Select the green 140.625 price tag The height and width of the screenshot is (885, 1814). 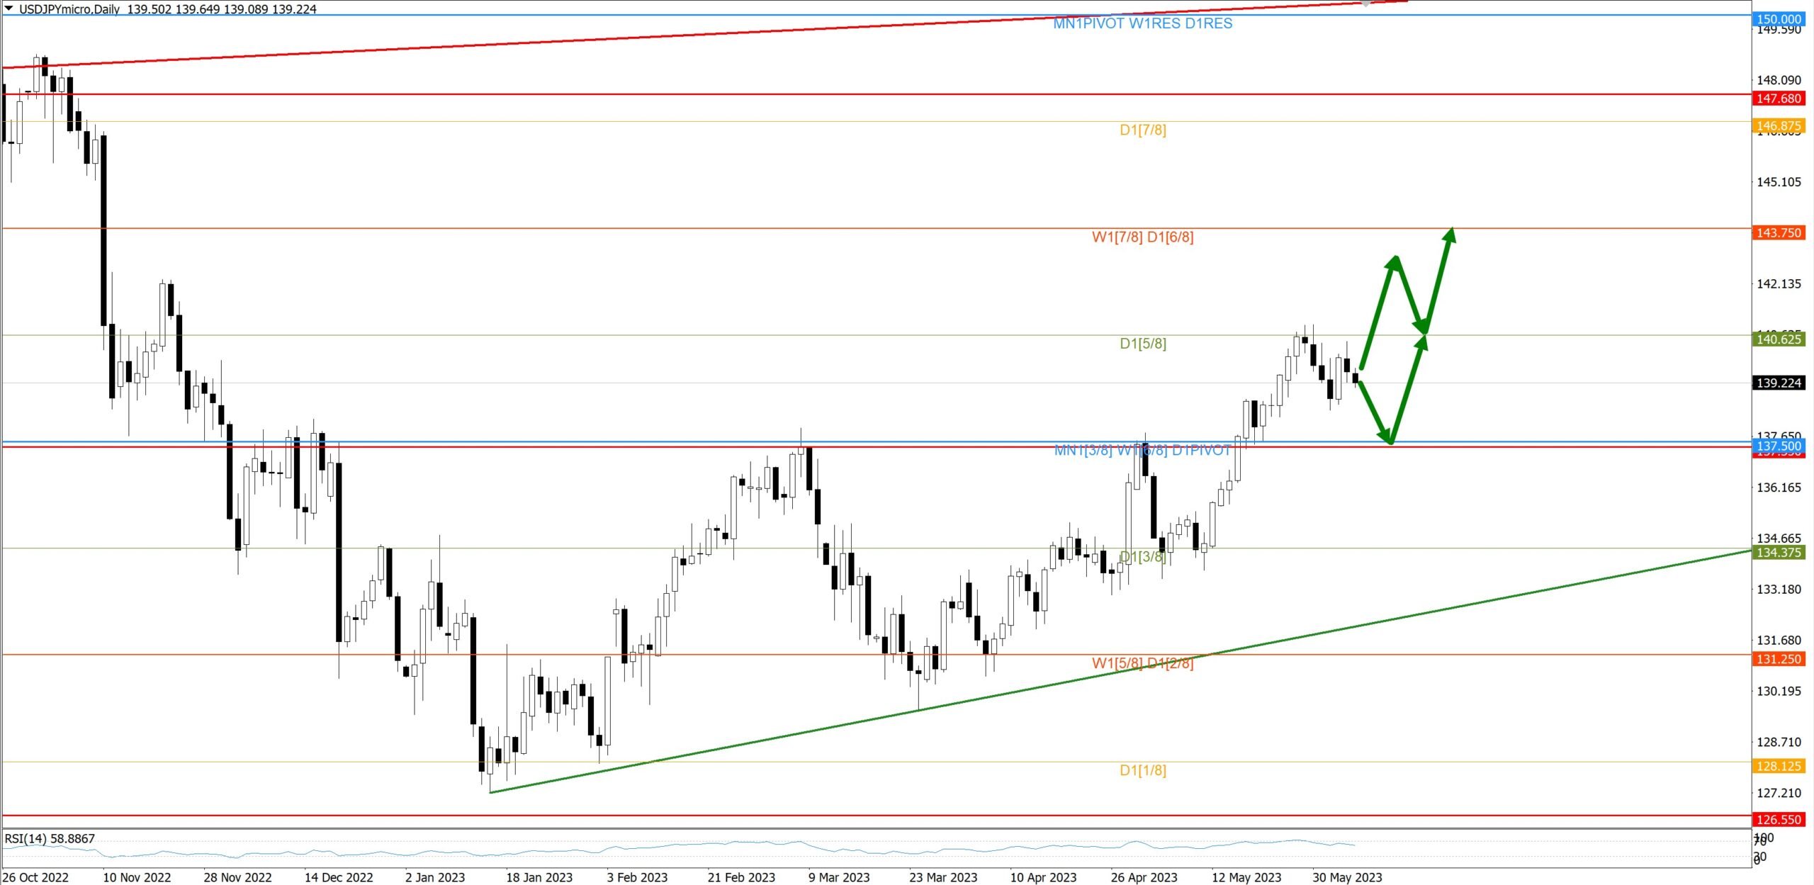(x=1778, y=339)
